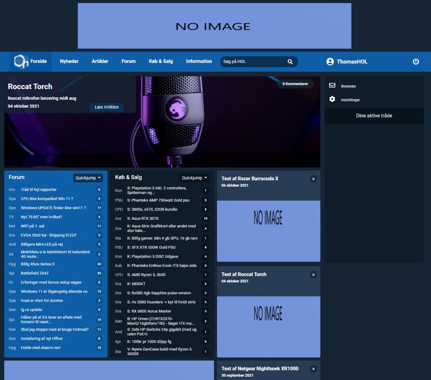Open the Forum Quickjump dropdown
The height and width of the screenshot is (380, 431).
coord(88,178)
